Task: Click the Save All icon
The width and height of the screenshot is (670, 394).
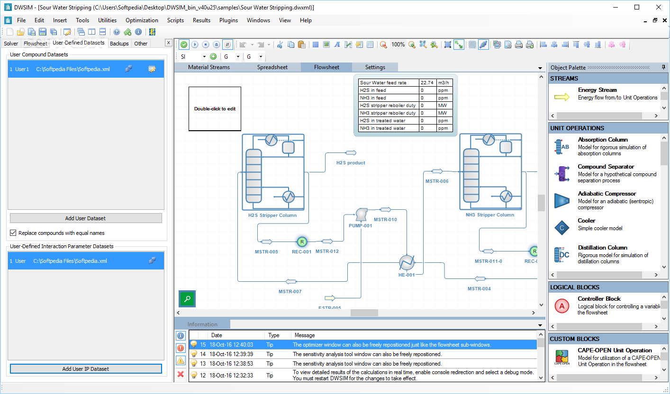Action: [54, 32]
